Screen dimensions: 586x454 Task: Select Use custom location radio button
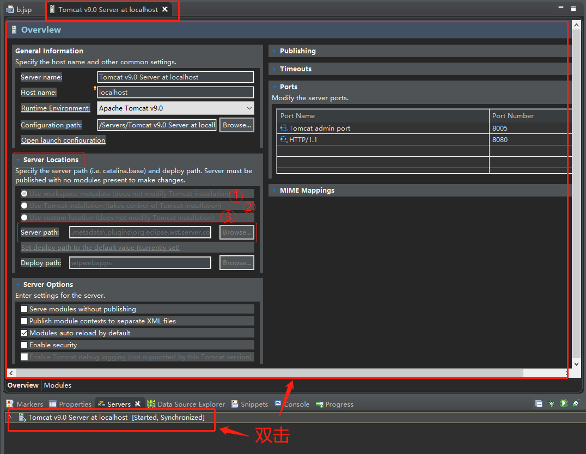(x=25, y=217)
